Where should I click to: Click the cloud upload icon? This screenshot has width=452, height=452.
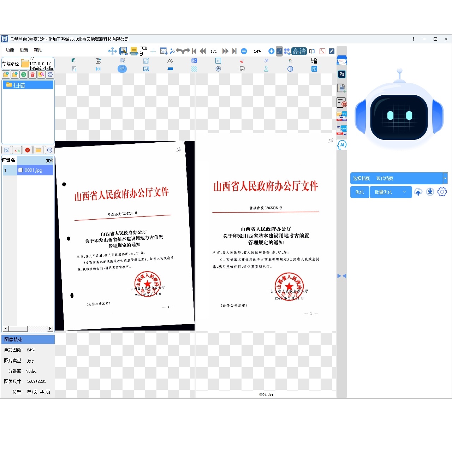click(x=418, y=192)
